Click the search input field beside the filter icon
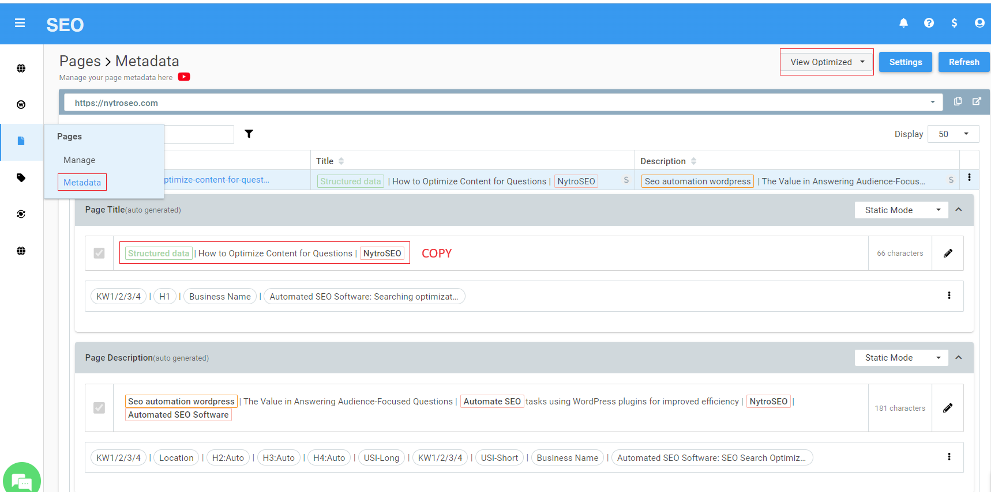The width and height of the screenshot is (991, 492). click(x=199, y=134)
